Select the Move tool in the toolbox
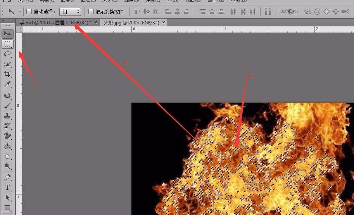This screenshot has height=215, width=354. tap(7, 34)
